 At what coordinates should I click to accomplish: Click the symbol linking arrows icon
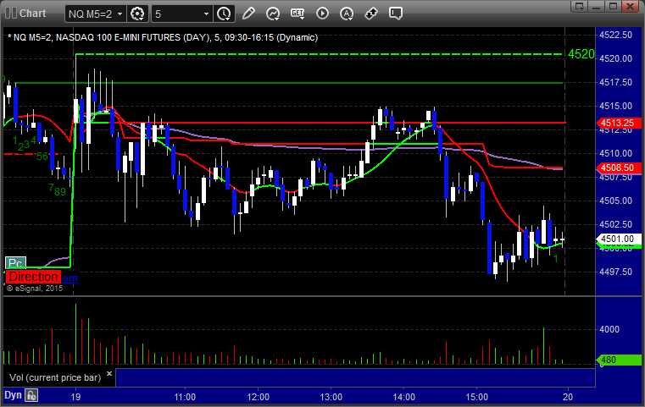click(x=371, y=14)
